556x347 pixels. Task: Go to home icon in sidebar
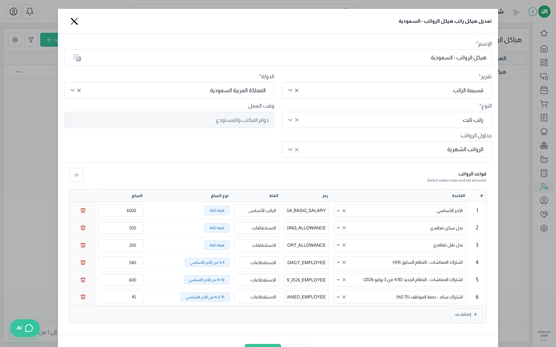[x=544, y=49]
